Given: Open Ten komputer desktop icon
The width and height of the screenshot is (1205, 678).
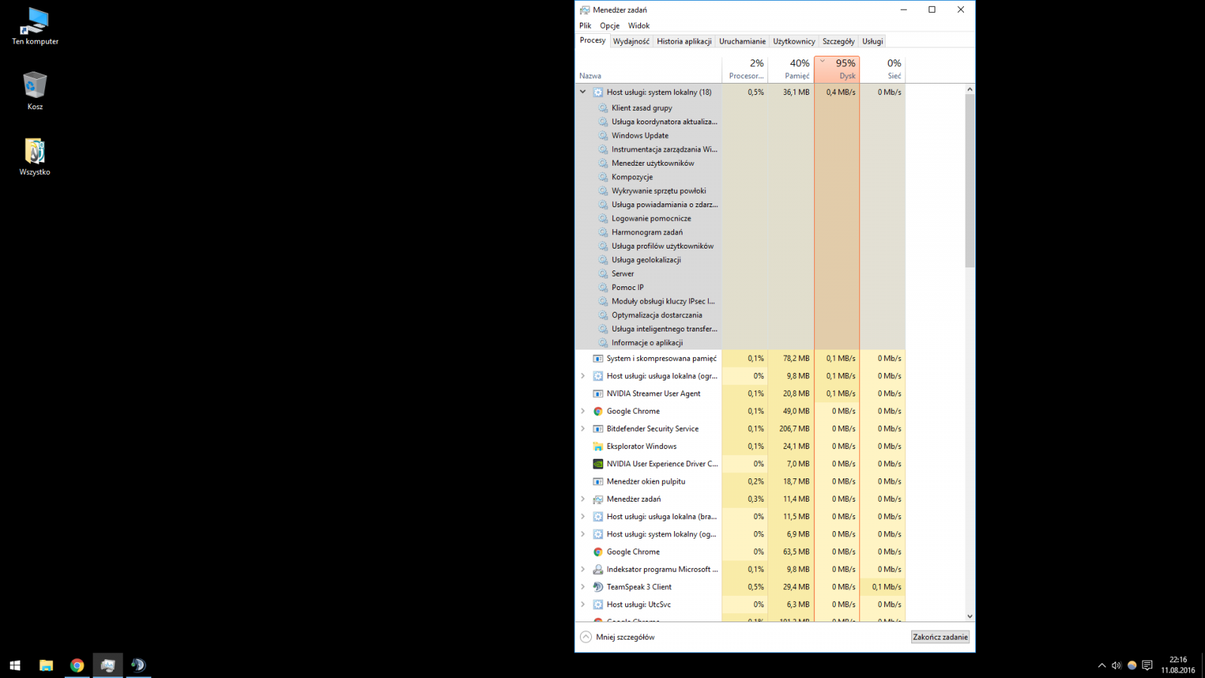Looking at the screenshot, I should [35, 26].
